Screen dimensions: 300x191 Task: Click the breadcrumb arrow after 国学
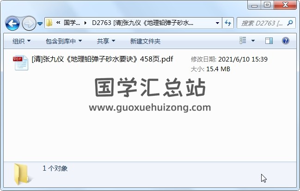tap(86, 23)
